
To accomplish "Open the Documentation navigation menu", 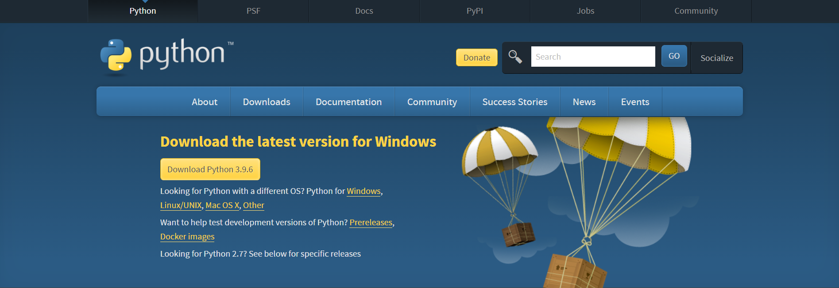I will tap(348, 102).
